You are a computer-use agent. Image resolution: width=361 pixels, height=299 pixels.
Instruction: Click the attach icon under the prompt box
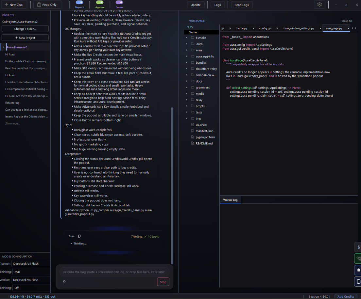point(64,281)
